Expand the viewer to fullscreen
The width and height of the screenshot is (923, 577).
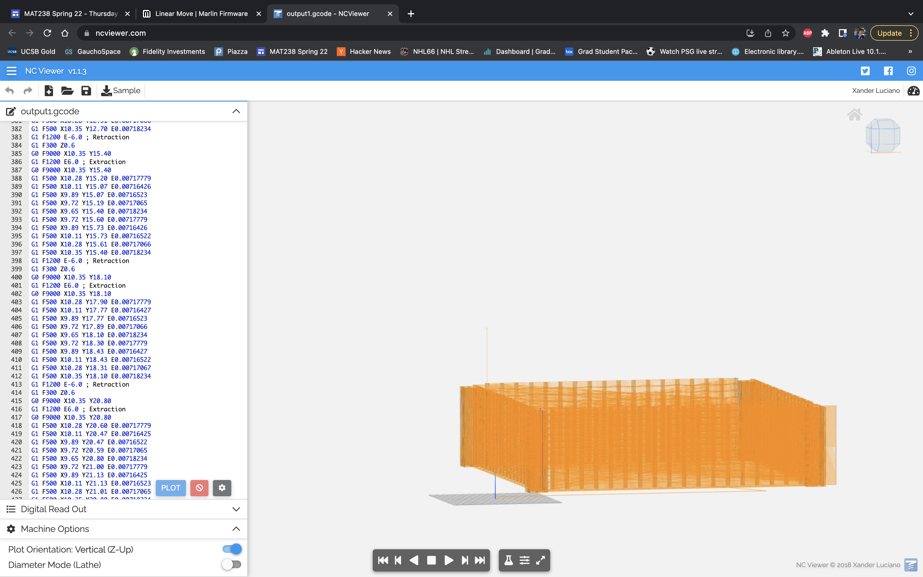[540, 560]
